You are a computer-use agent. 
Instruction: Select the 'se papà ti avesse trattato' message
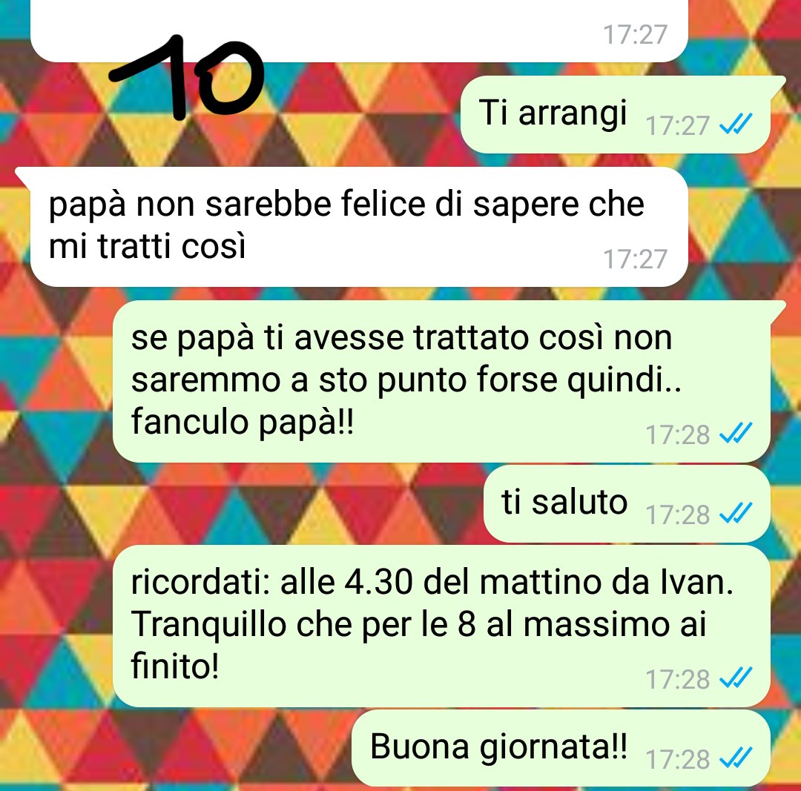point(441,381)
